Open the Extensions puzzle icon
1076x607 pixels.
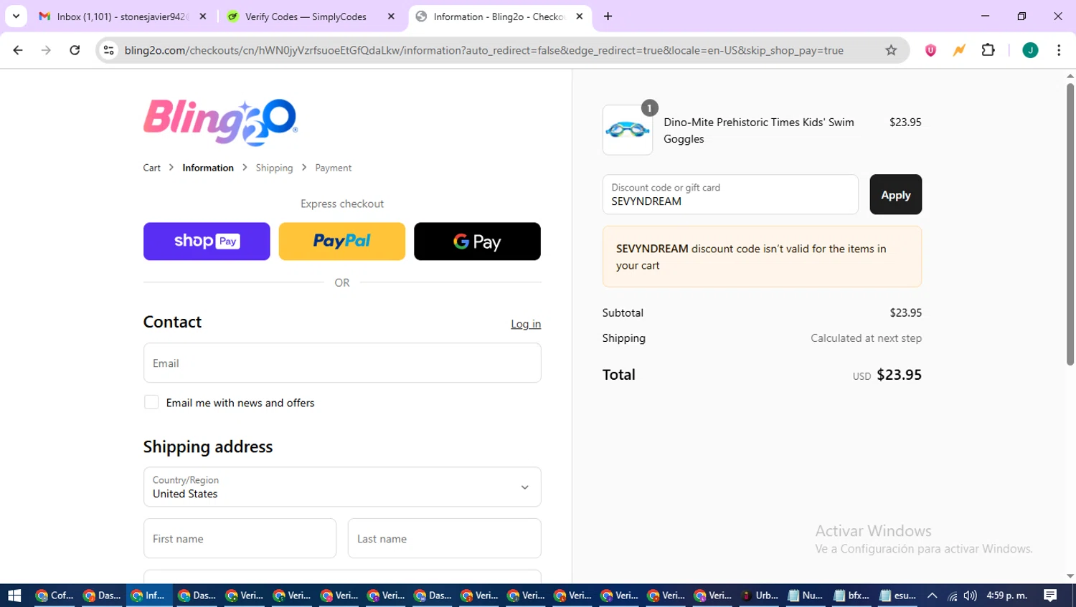click(988, 50)
